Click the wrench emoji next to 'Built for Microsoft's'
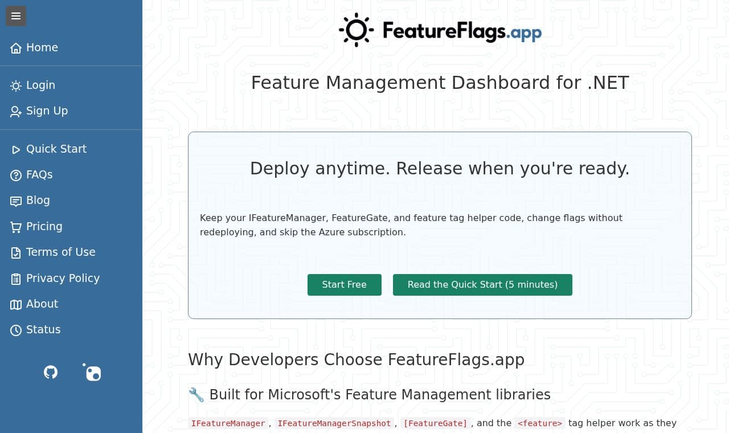This screenshot has width=729, height=433. (196, 395)
